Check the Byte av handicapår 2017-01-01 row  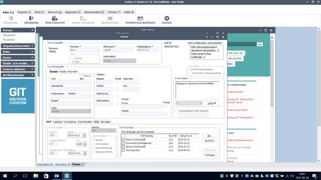[123, 140]
